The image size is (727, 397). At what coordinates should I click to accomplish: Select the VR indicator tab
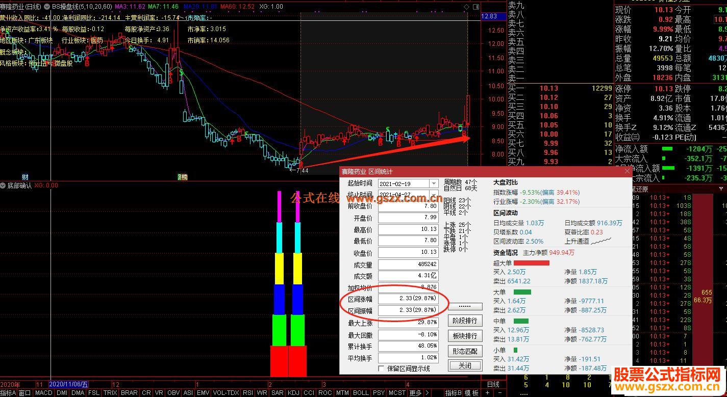(159, 393)
